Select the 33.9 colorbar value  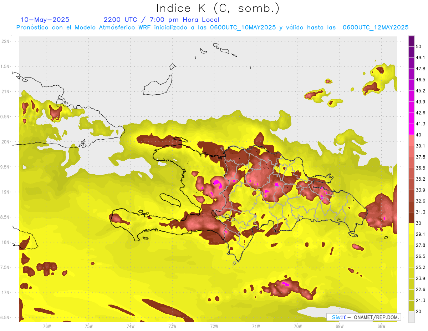pyautogui.click(x=421, y=190)
